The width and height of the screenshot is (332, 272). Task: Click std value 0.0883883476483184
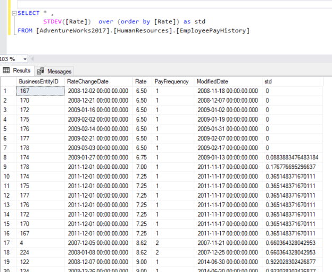293,157
